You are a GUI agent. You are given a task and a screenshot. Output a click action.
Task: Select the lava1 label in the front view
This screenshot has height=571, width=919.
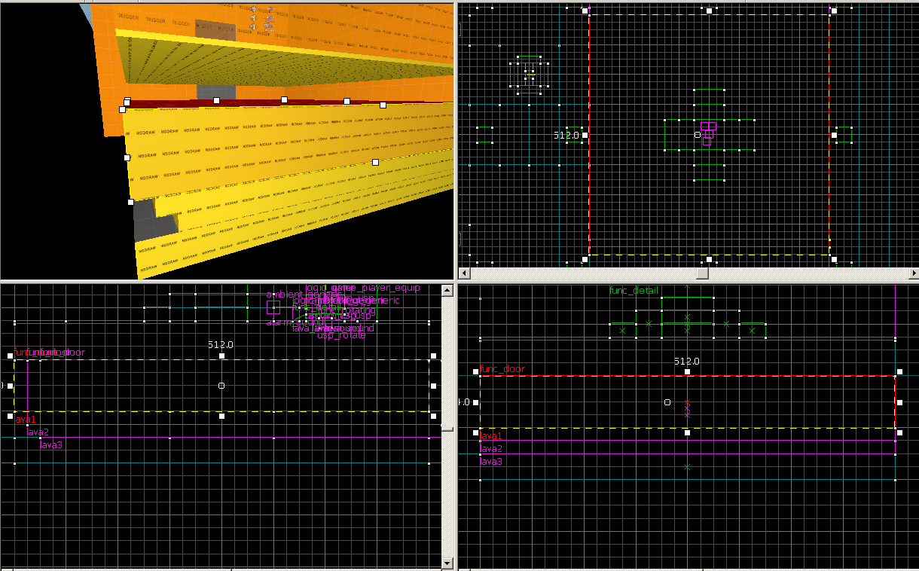click(x=26, y=419)
